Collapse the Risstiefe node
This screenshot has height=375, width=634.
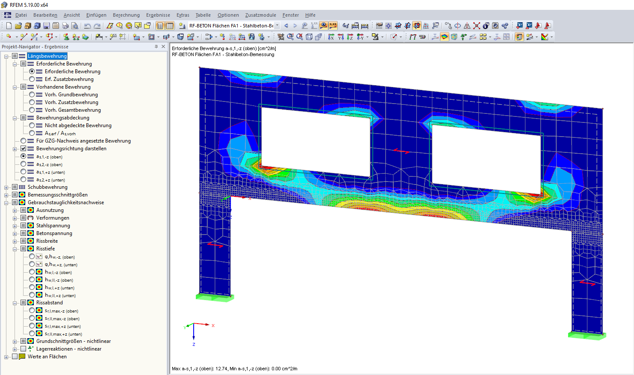[x=15, y=249]
